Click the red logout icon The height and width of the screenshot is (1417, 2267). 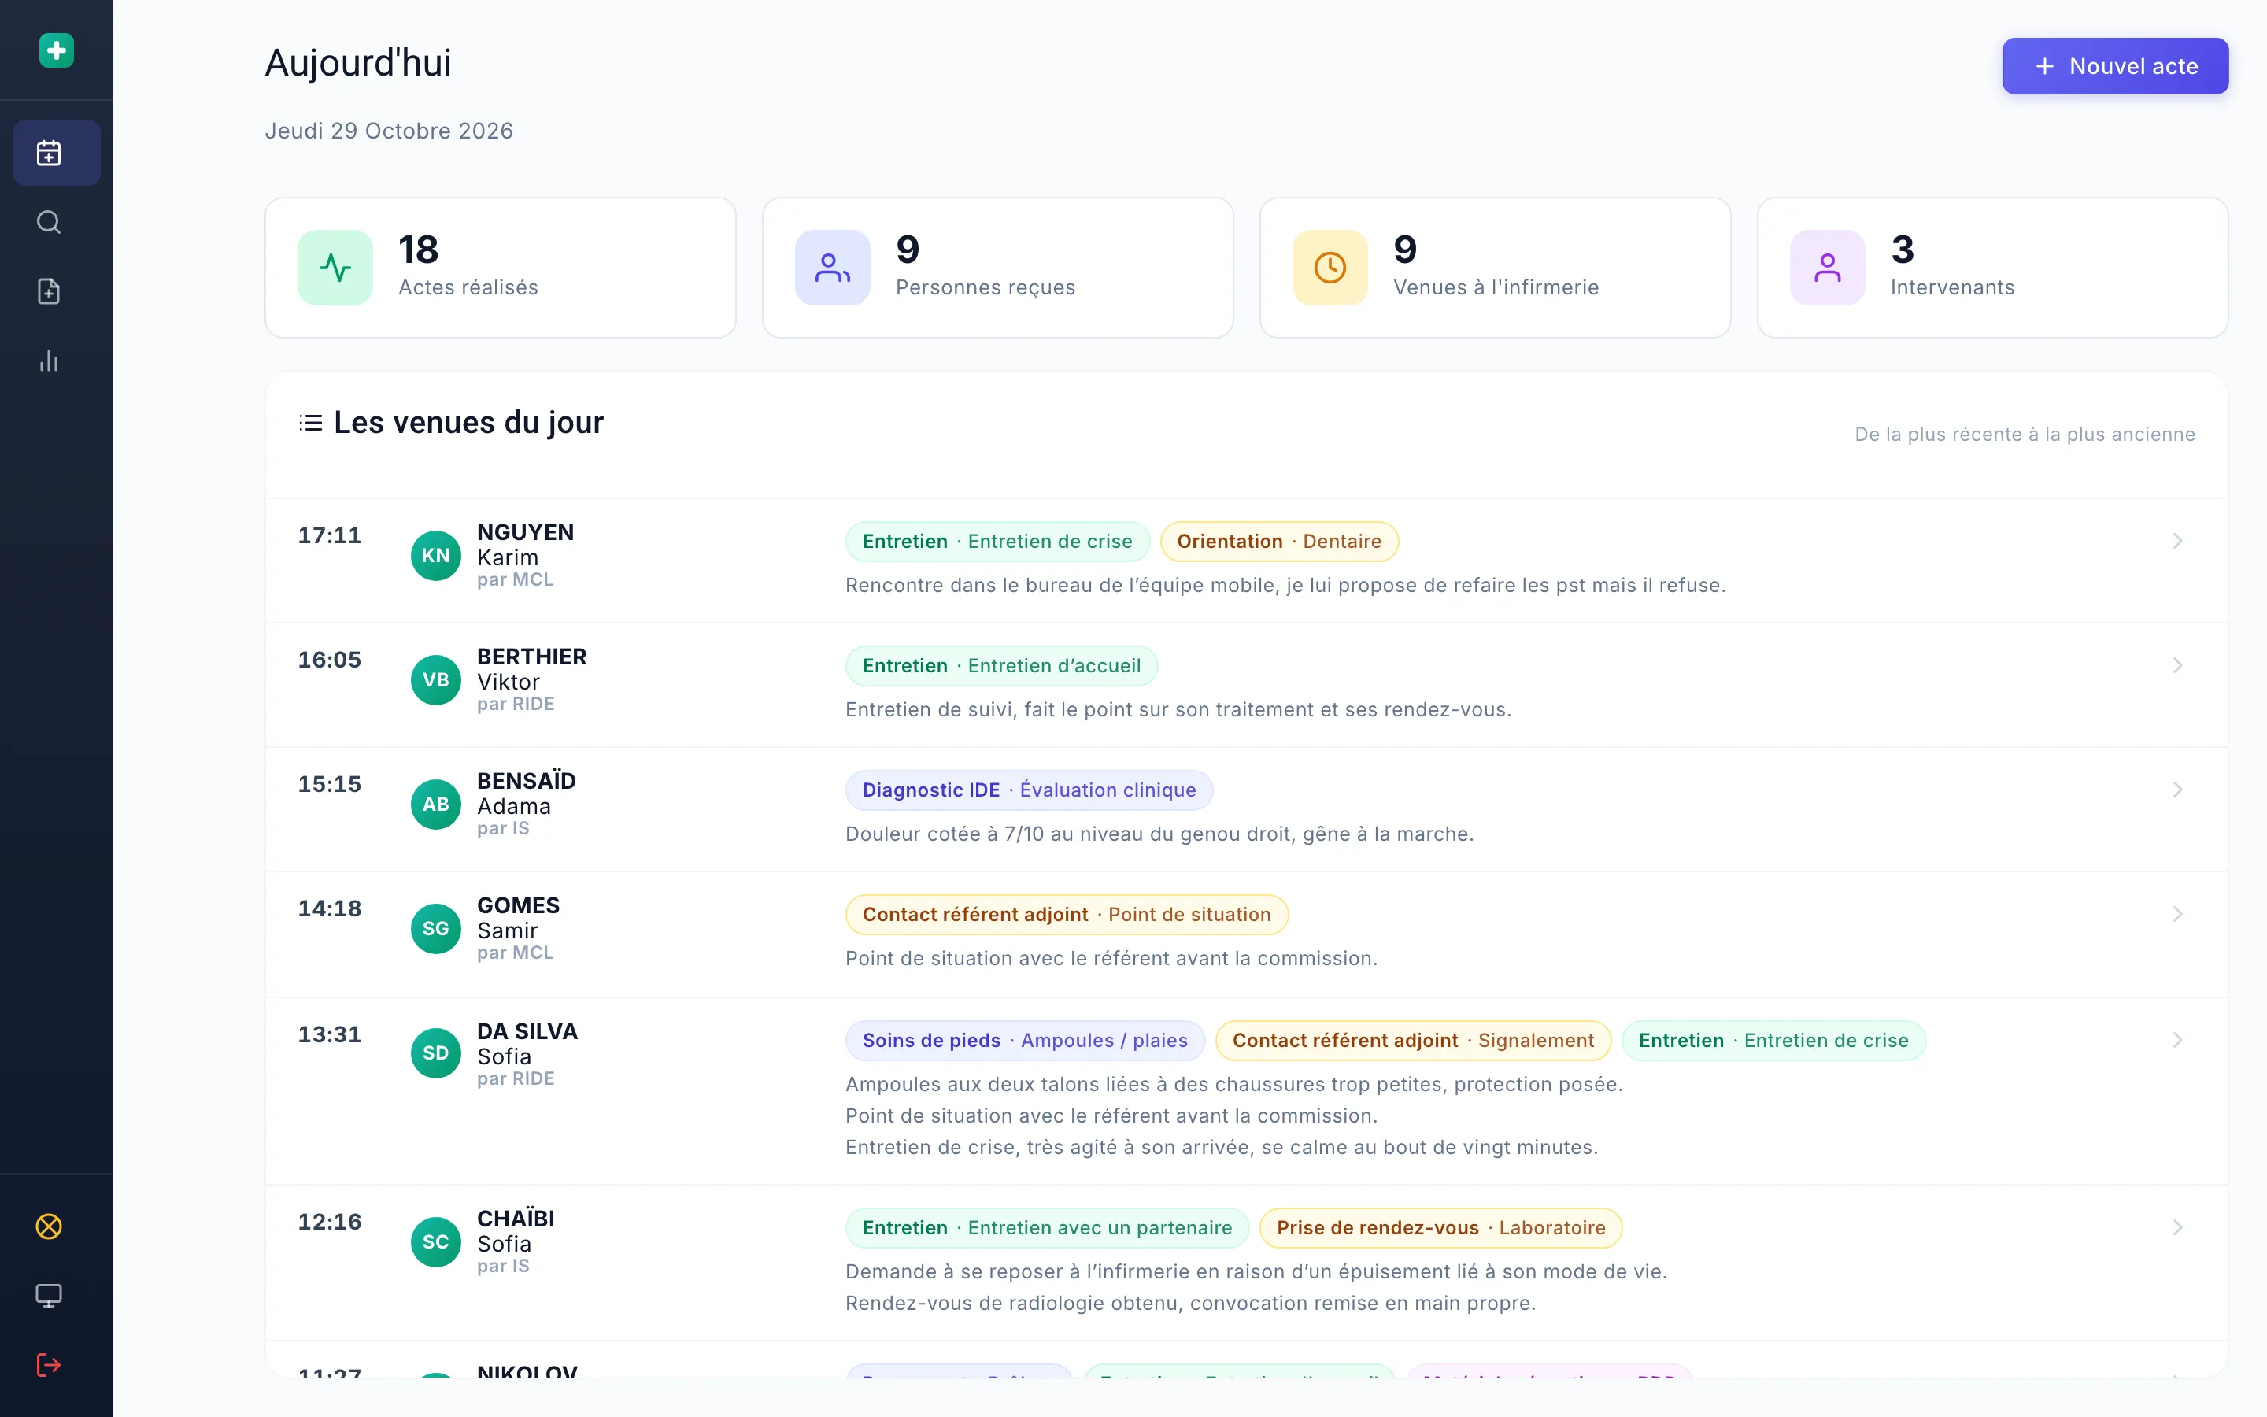tap(49, 1366)
